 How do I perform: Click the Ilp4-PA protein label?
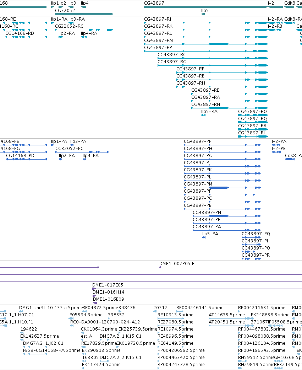(x=91, y=156)
